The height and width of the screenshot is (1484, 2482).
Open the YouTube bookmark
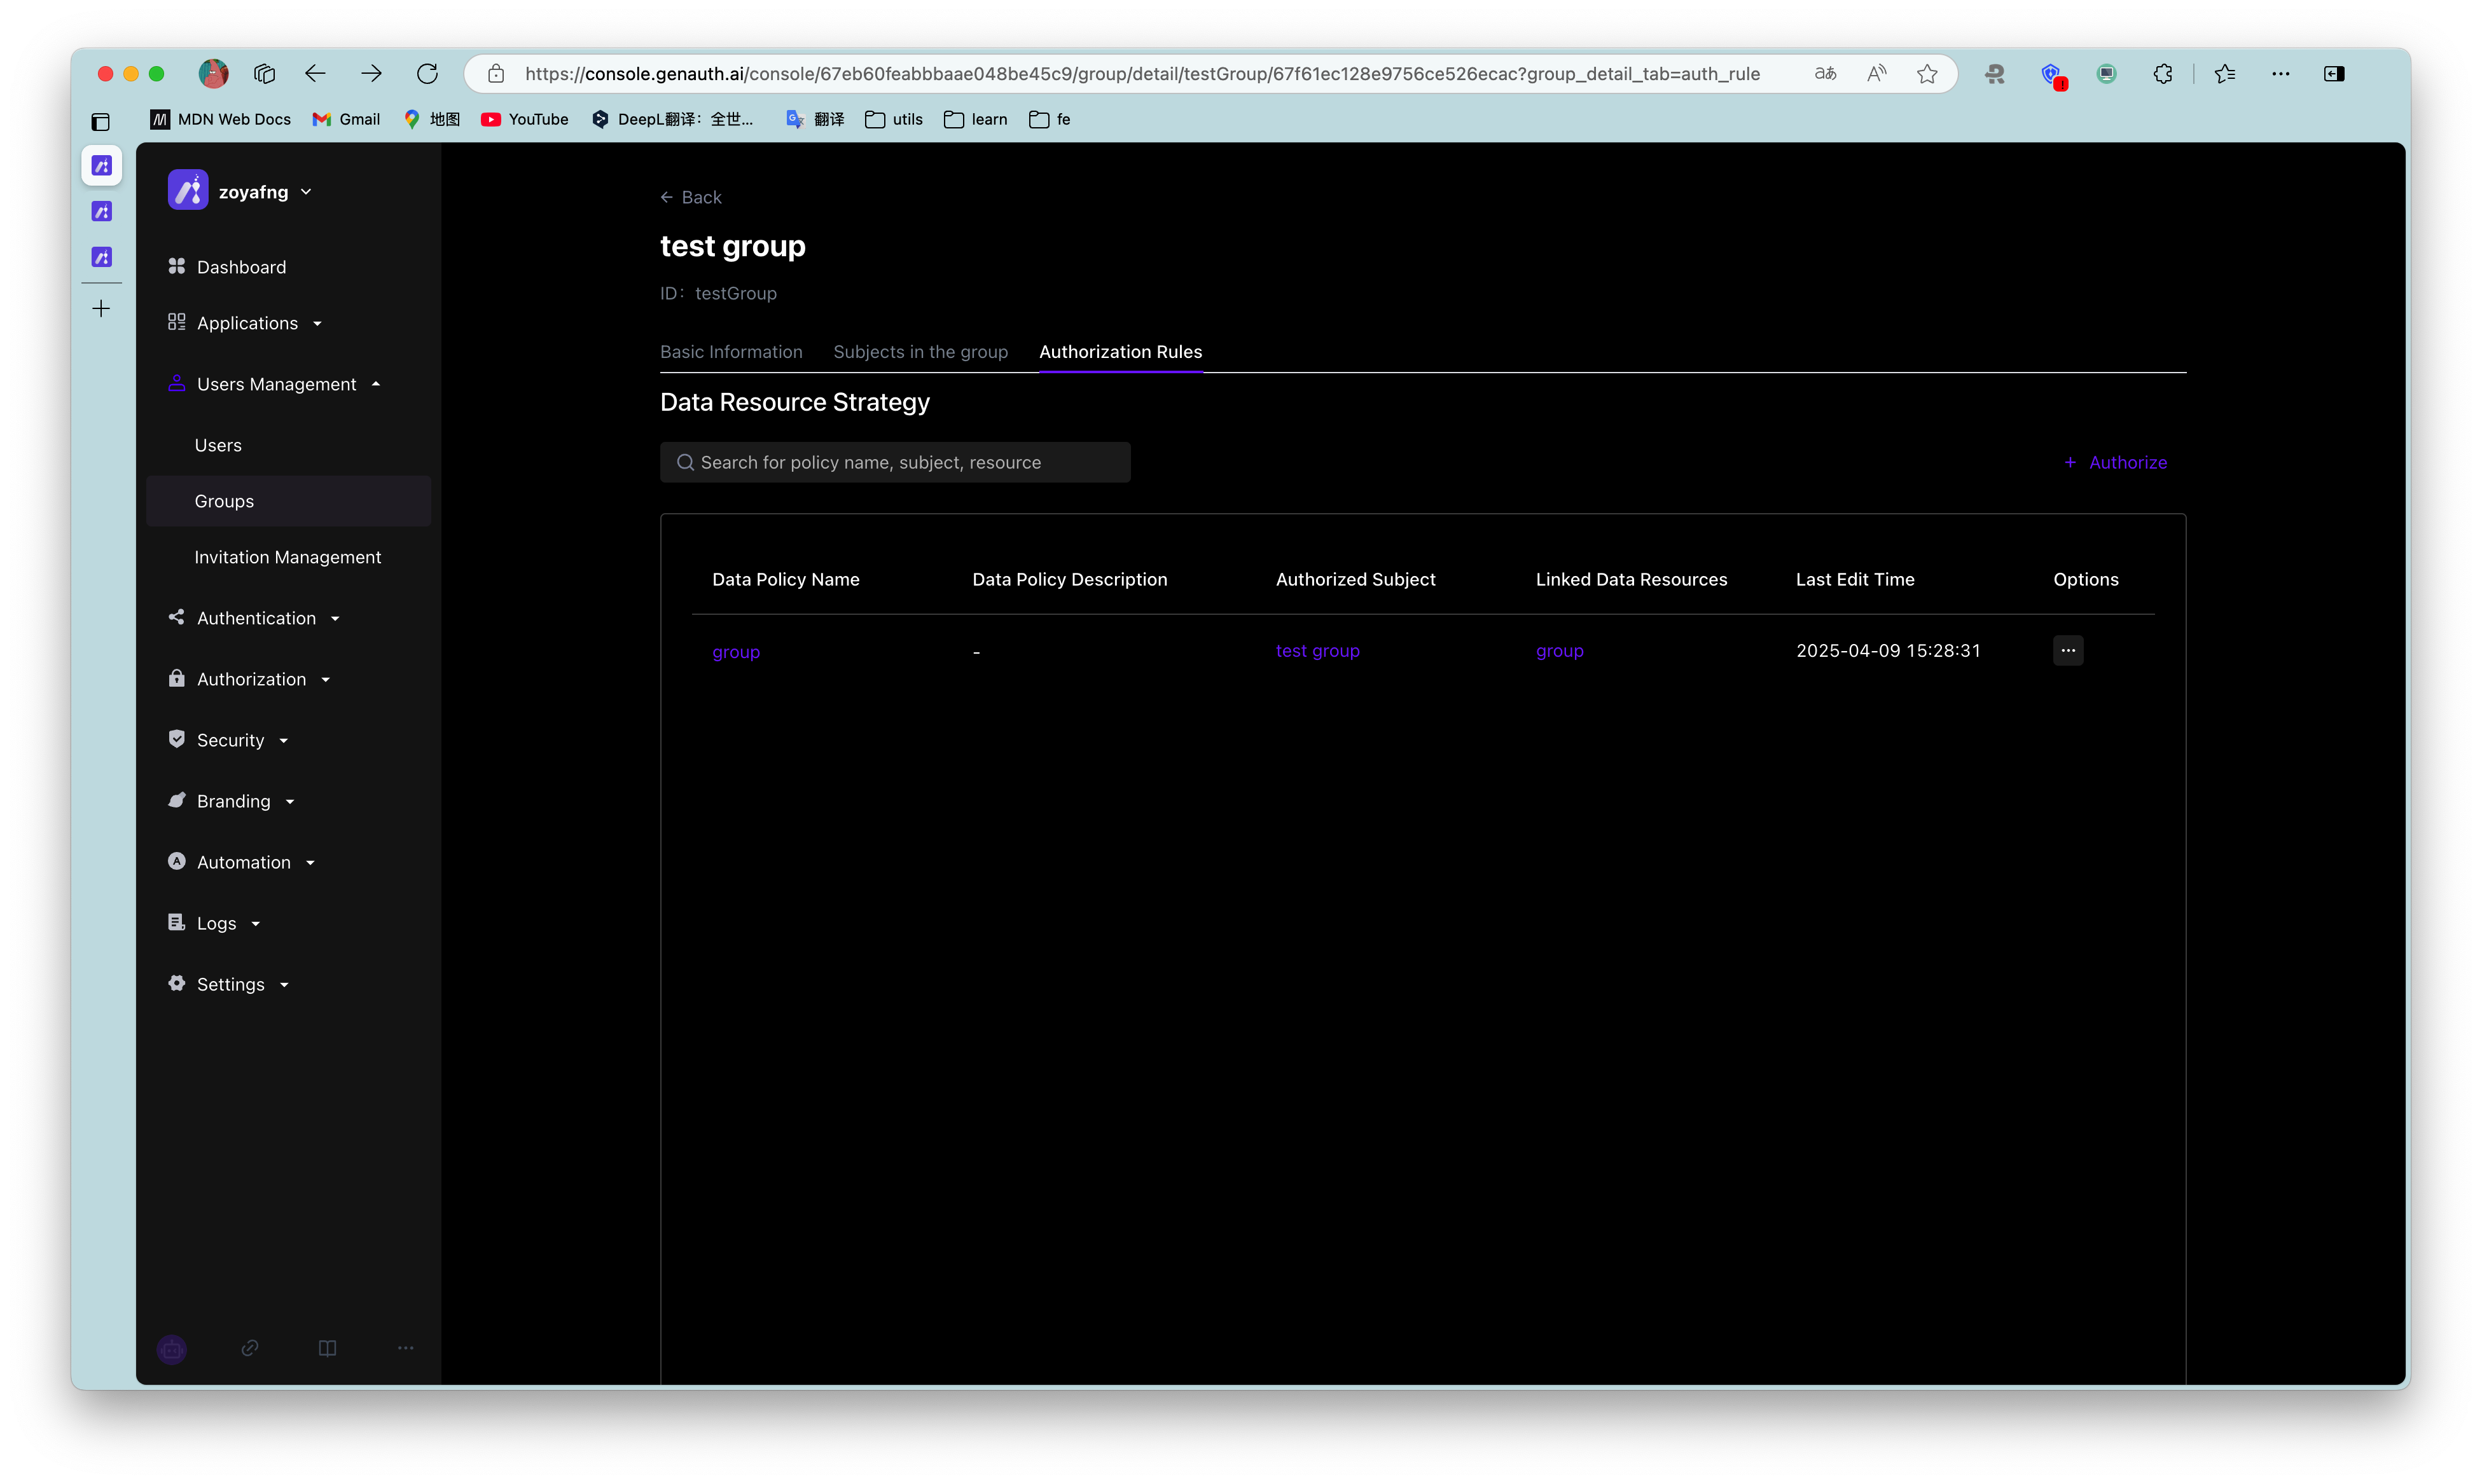(x=524, y=119)
